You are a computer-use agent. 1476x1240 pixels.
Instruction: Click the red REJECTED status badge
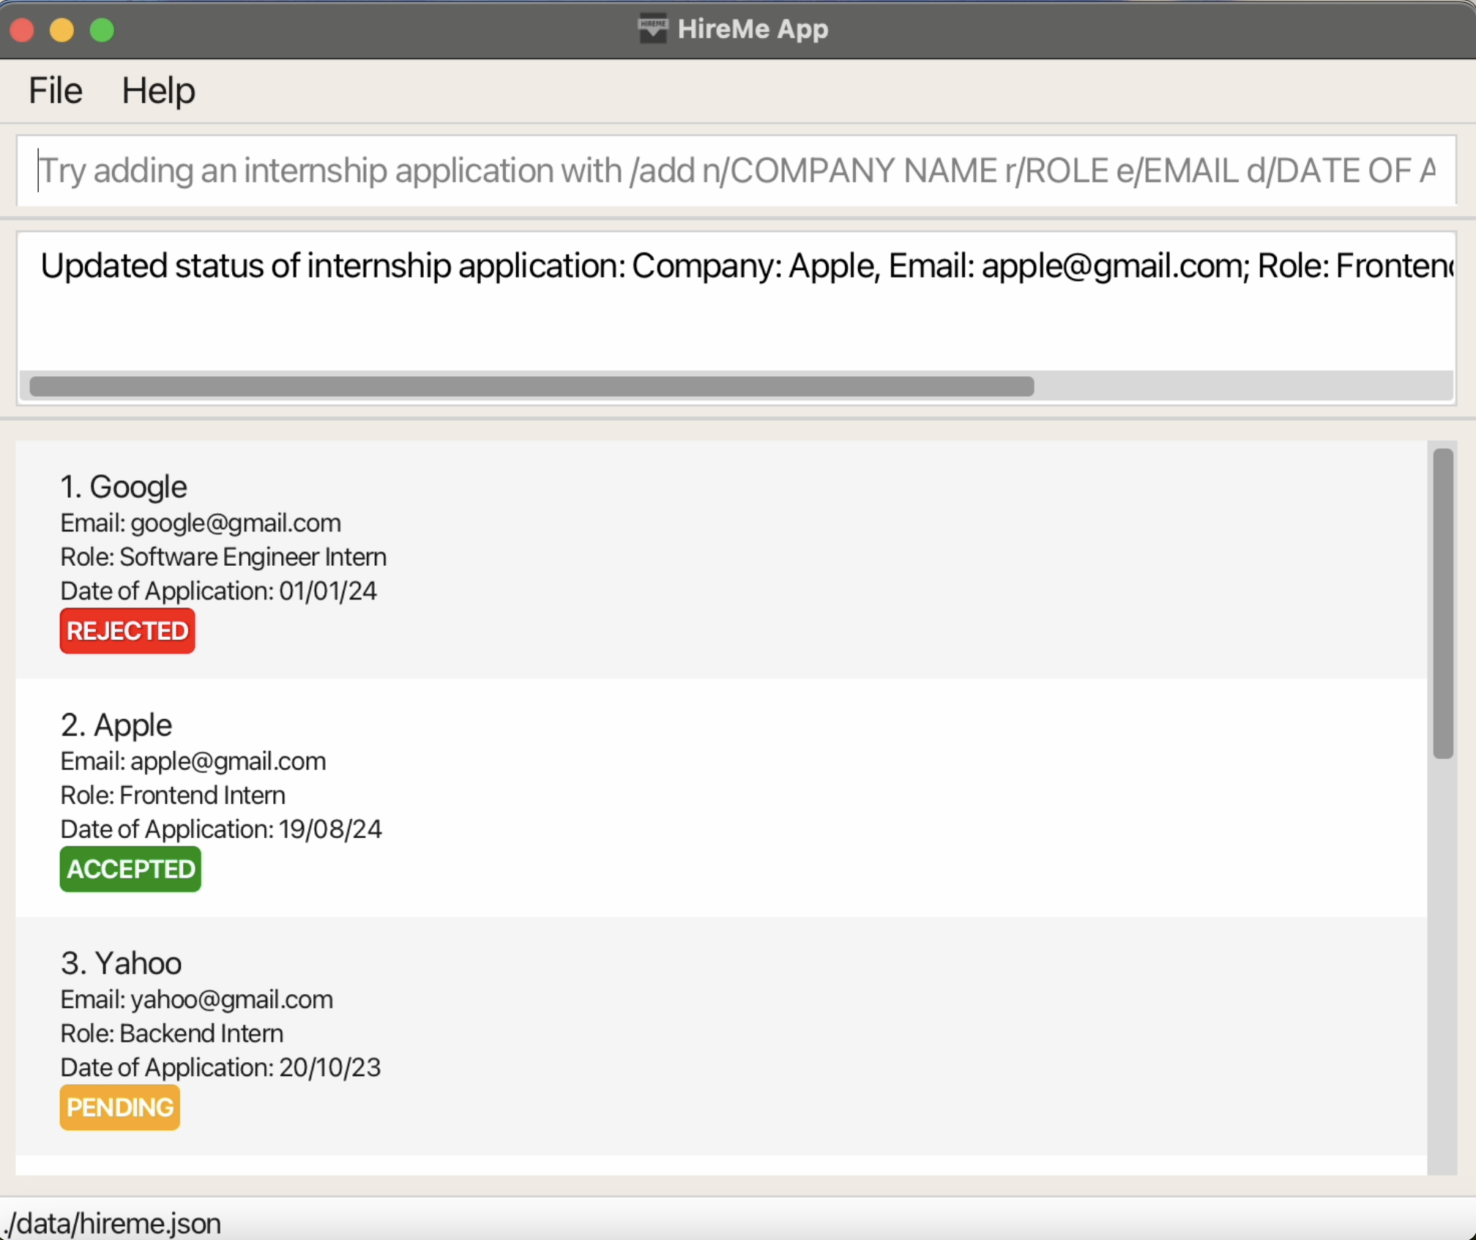click(127, 631)
